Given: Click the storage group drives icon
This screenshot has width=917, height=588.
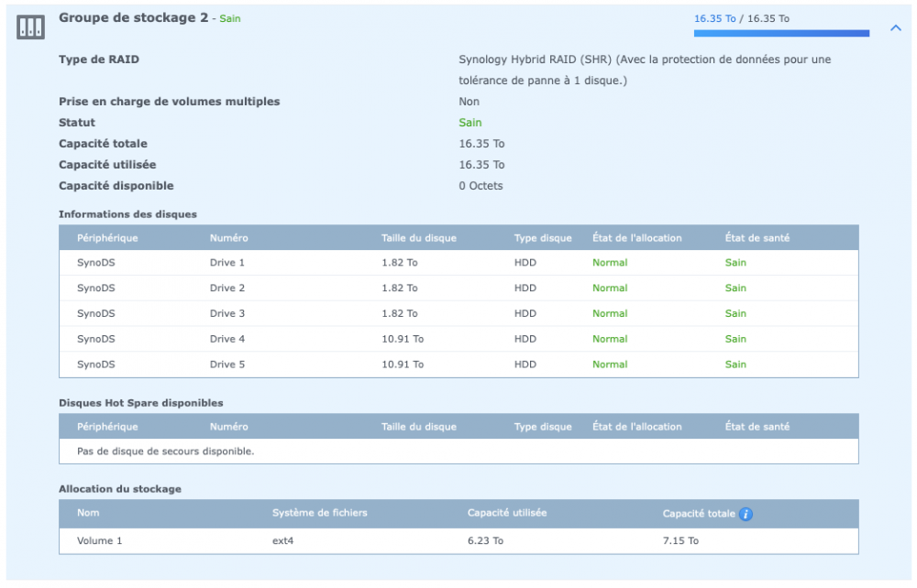Looking at the screenshot, I should (x=31, y=27).
